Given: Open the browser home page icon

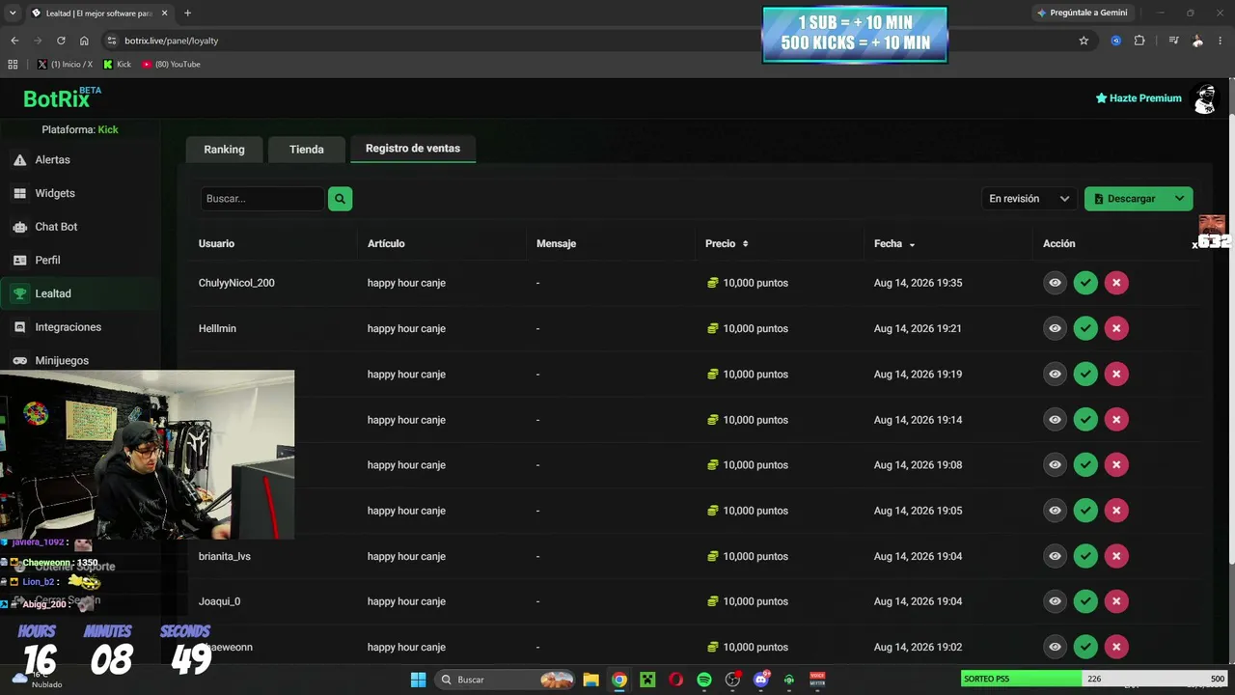Looking at the screenshot, I should pos(84,41).
